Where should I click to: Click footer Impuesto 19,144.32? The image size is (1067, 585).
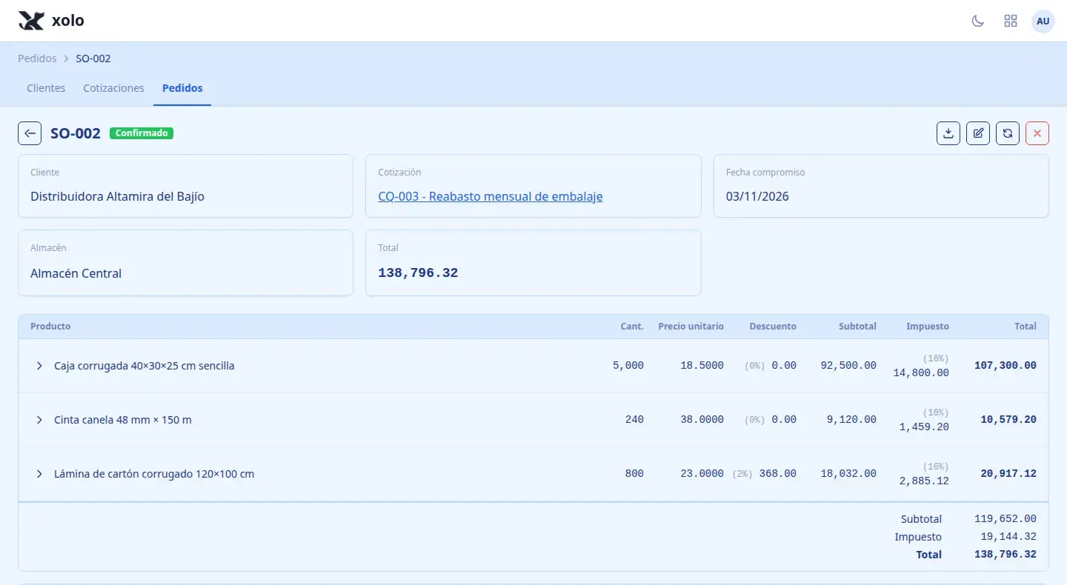(1008, 536)
